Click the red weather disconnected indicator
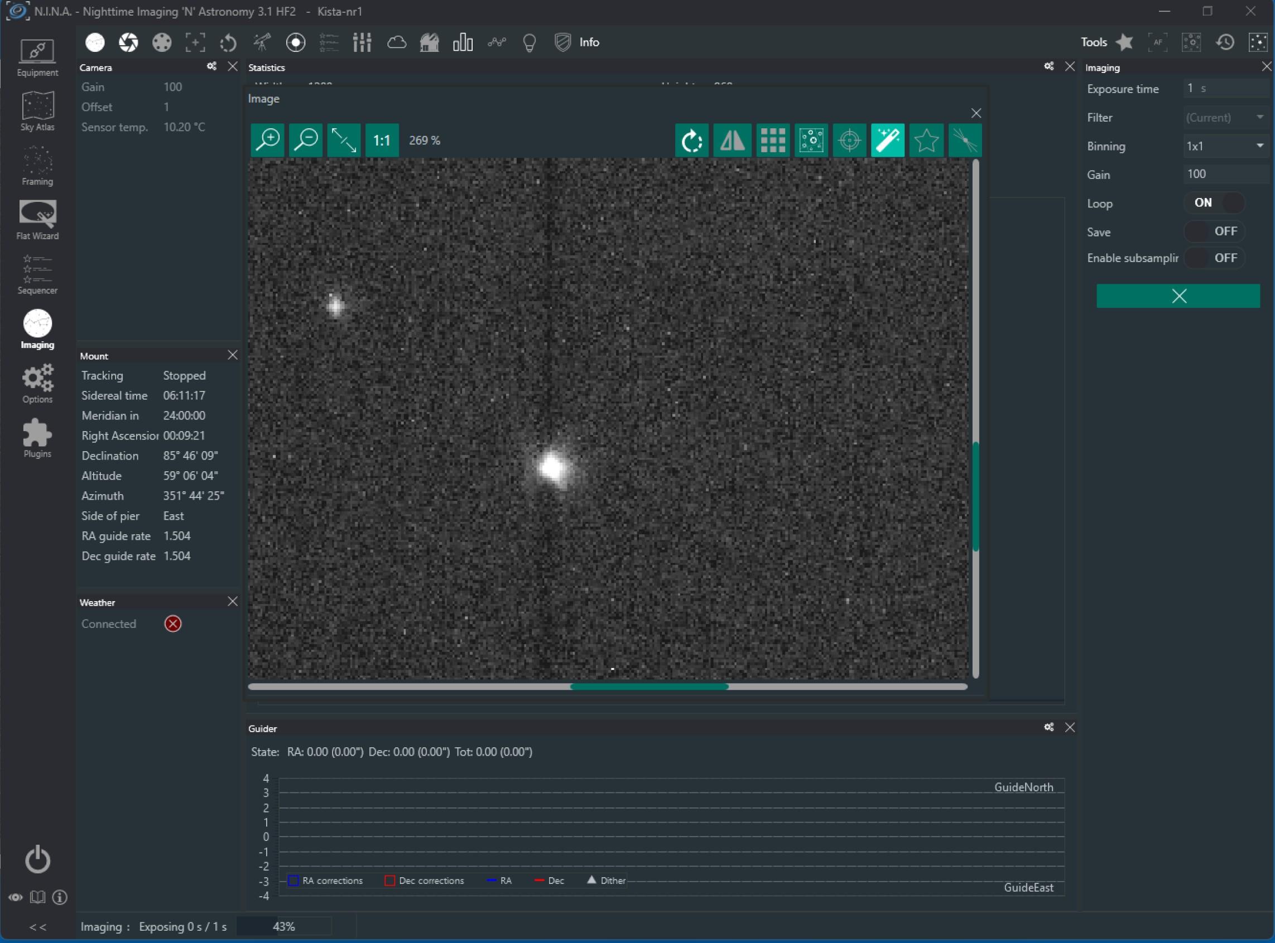Image resolution: width=1275 pixels, height=943 pixels. [x=173, y=624]
